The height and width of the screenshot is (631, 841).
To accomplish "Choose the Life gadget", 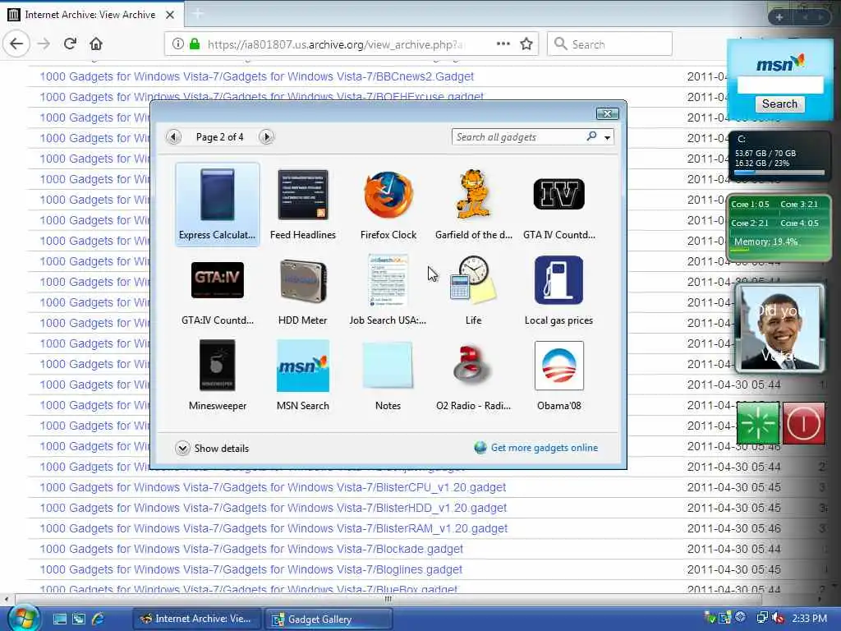I will coord(474,290).
